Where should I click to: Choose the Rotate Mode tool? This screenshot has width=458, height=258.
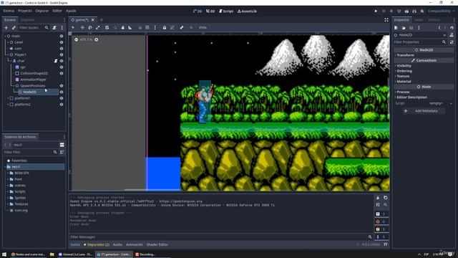tap(90, 27)
